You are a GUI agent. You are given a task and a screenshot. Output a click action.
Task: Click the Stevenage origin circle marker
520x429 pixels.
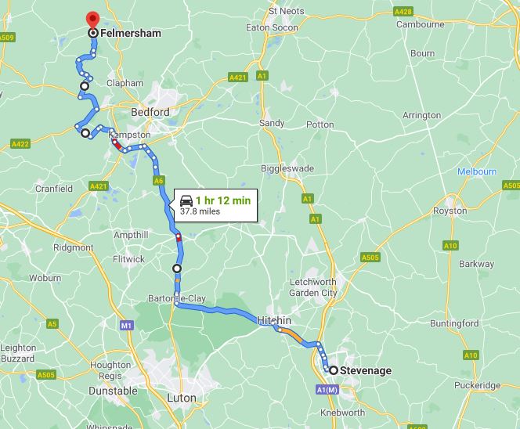(x=334, y=370)
